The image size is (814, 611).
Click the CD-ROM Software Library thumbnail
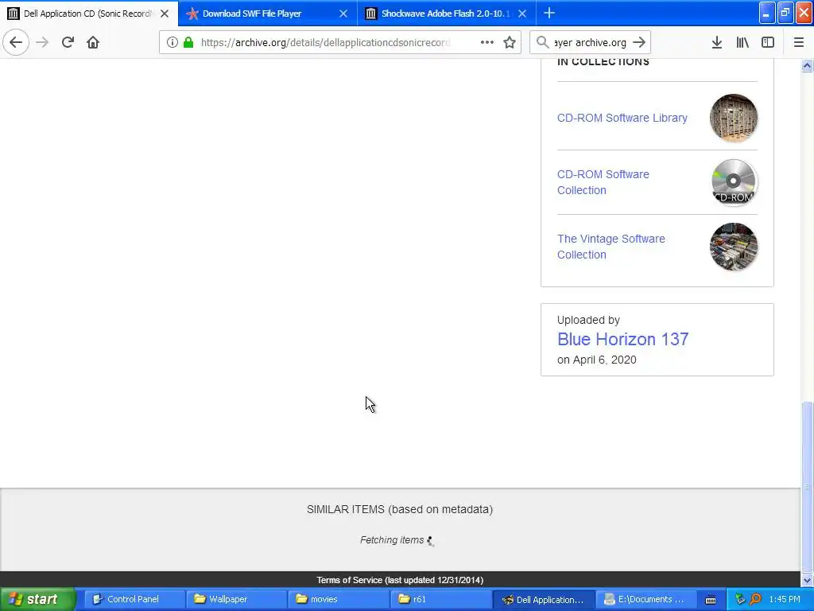coord(734,118)
